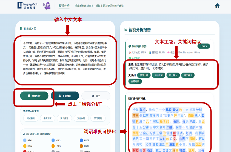Screen dimensions: 231x152
Task: Select the 天气描述 sample chip
Action: 64,118
